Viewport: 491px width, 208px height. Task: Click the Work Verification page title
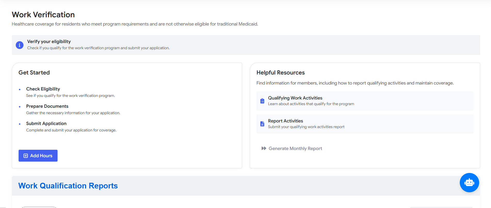(43, 15)
